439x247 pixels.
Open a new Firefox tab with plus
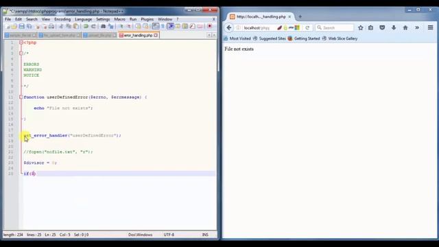click(x=300, y=16)
